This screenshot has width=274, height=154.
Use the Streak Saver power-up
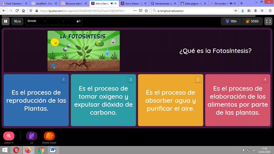click(x=49, y=136)
